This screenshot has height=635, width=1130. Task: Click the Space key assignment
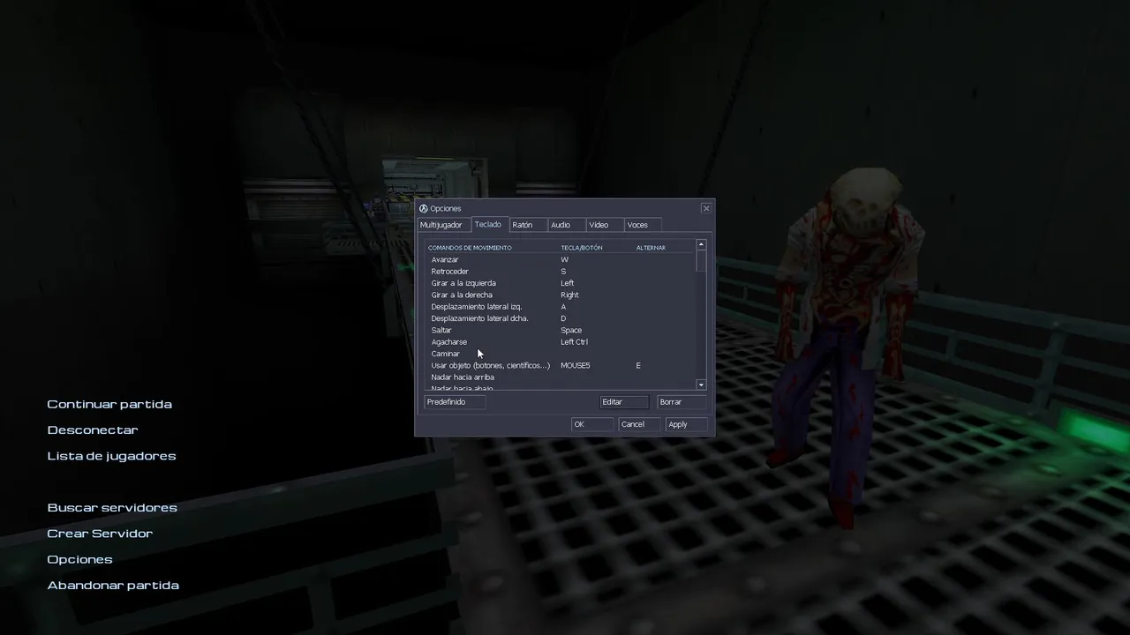point(571,330)
